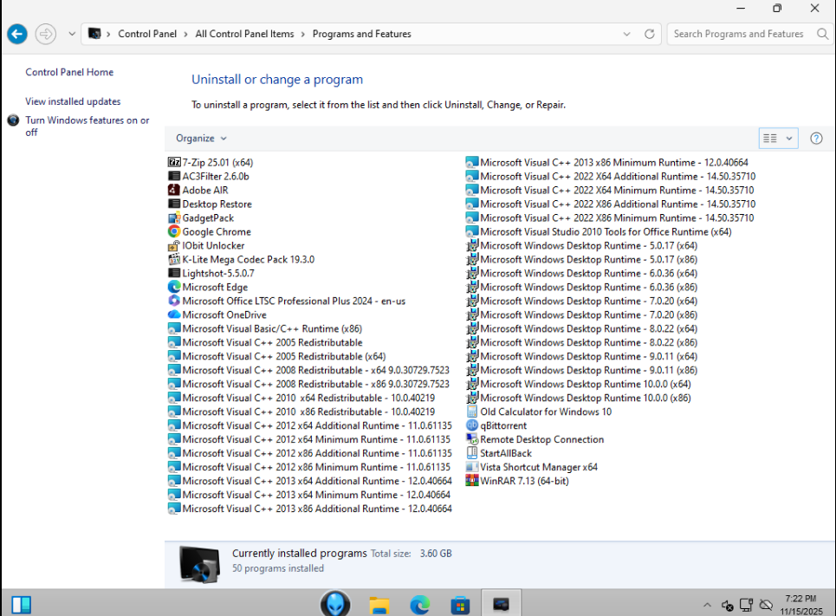Expand the address bar history dropdown
The height and width of the screenshot is (616, 836).
626,34
